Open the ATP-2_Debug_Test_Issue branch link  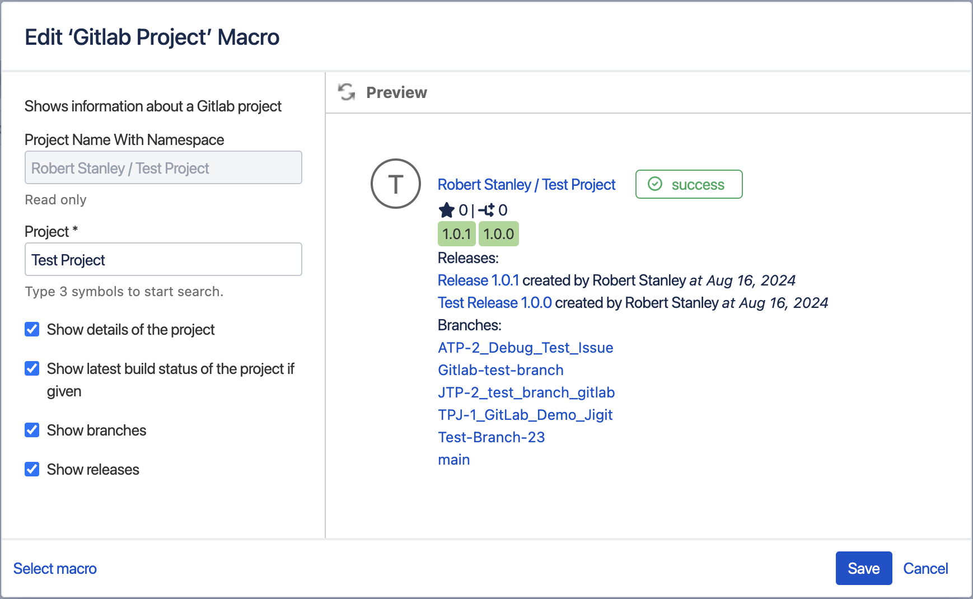pos(525,348)
